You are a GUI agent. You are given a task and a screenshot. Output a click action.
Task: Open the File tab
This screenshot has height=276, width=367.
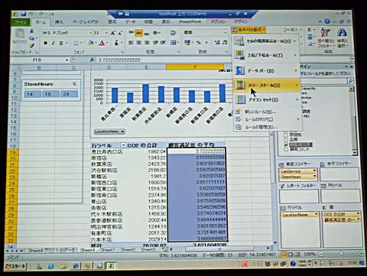(21, 22)
